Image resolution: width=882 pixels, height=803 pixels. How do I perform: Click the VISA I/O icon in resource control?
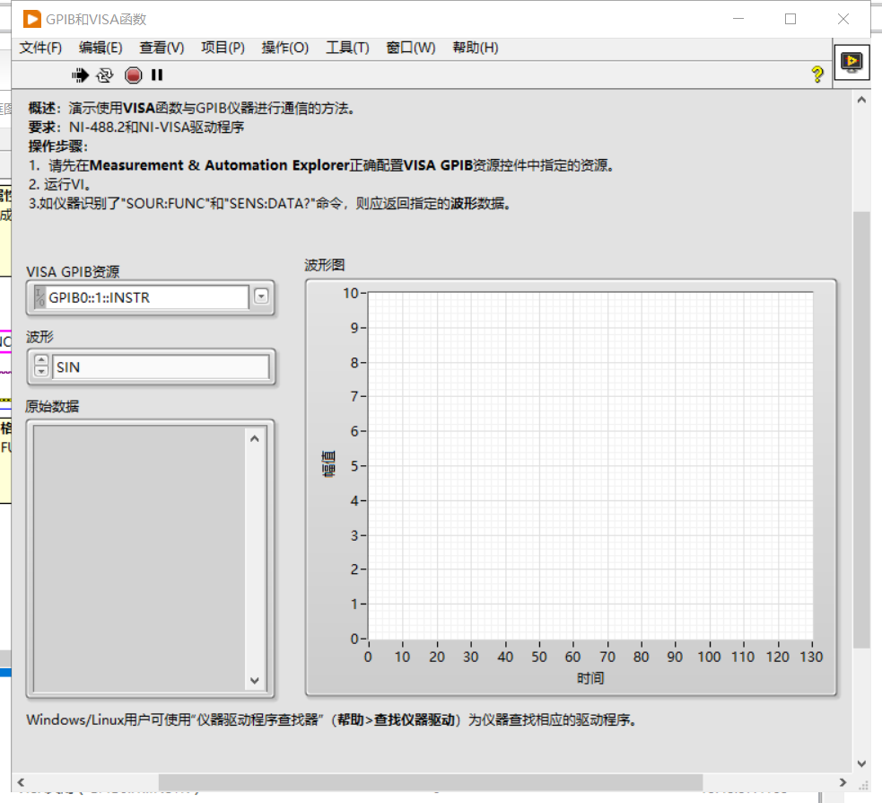coord(40,297)
